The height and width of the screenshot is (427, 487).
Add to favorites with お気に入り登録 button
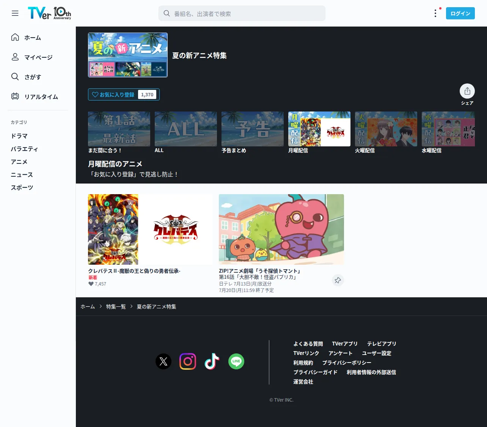(124, 94)
